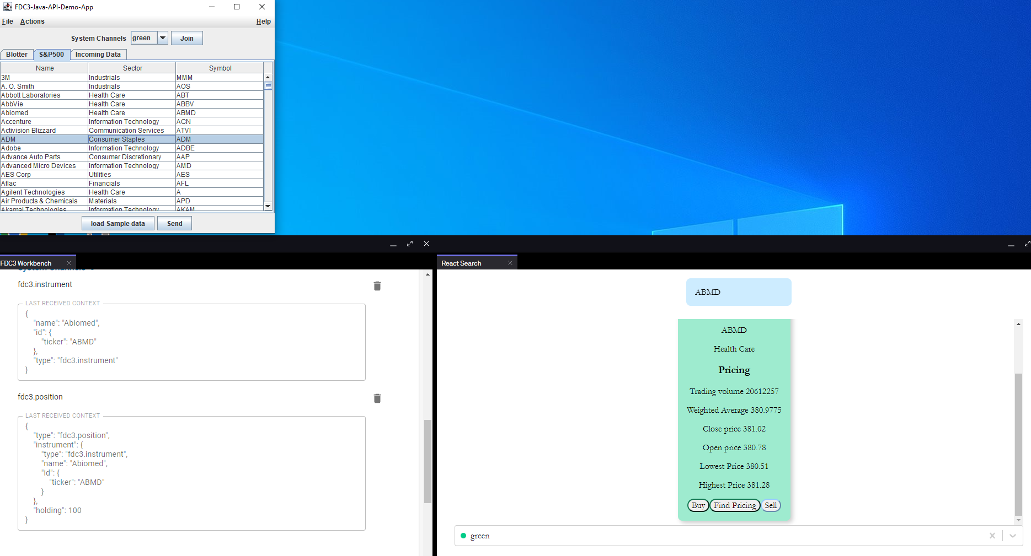Screen dimensions: 1031x556
Task: Click the S&P500 table scrollbar down arrow
Action: click(x=268, y=206)
